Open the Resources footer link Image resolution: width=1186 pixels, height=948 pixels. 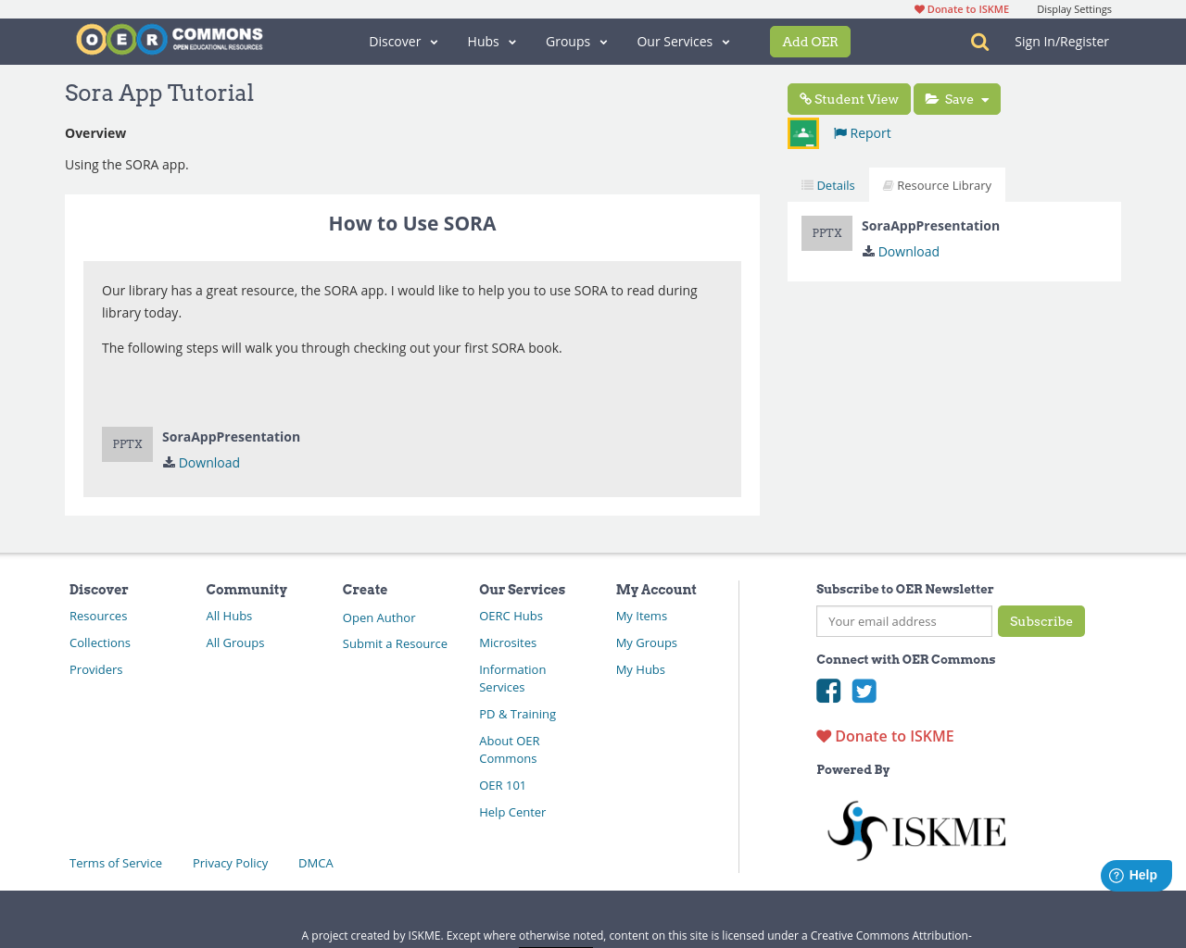click(98, 616)
